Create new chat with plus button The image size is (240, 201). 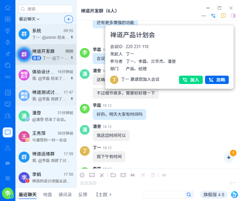coord(69,19)
